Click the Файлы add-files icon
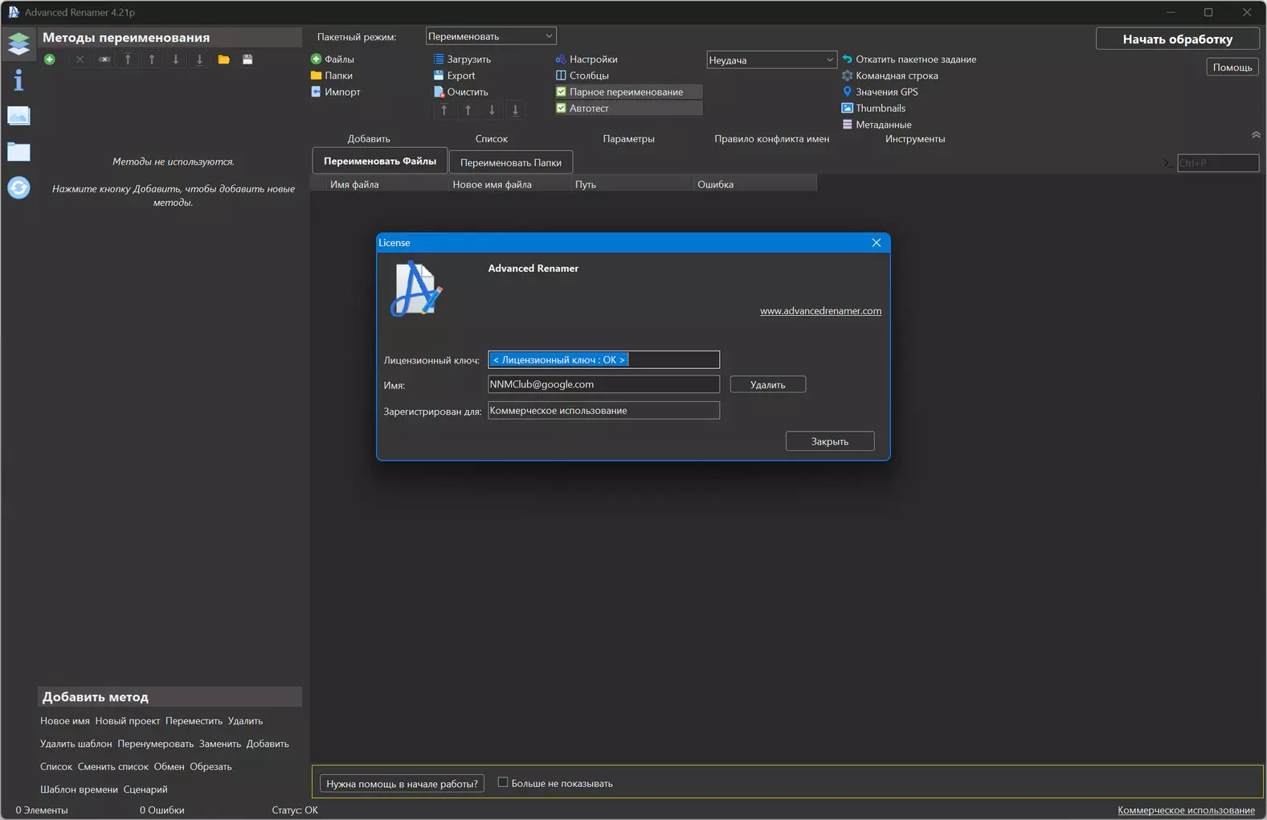Viewport: 1267px width, 820px height. pos(316,59)
